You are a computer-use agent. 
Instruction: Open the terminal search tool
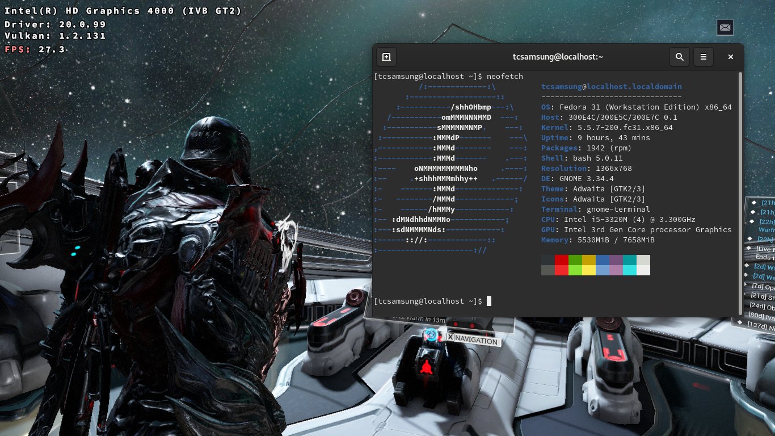(x=679, y=57)
